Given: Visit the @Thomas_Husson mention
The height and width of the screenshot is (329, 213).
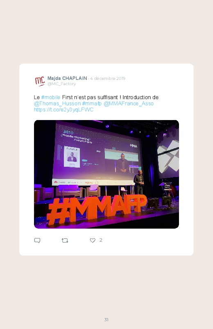Looking at the screenshot, I should [x=57, y=103].
